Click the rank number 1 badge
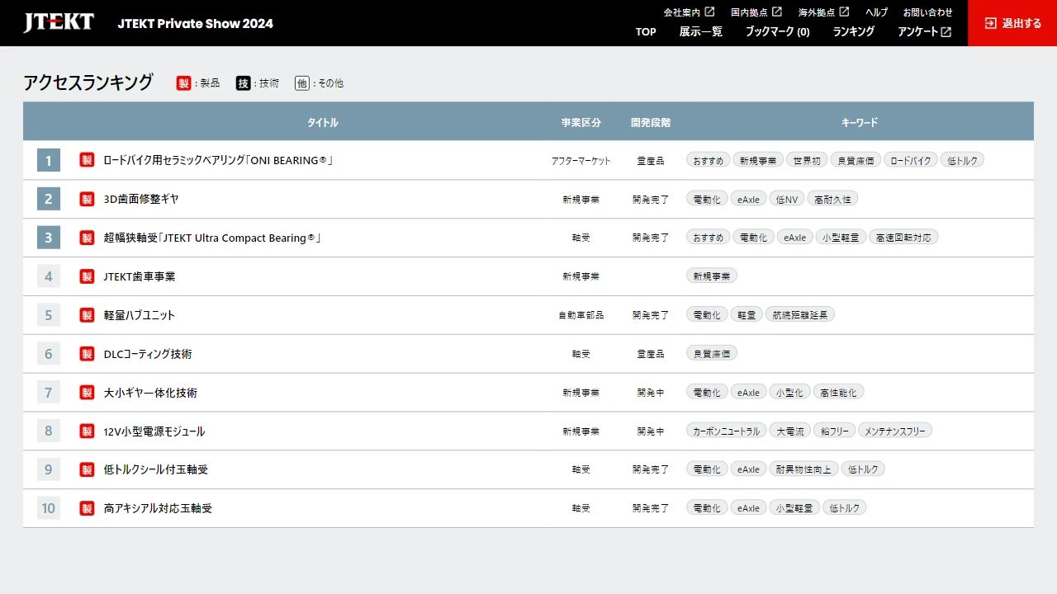1057x594 pixels. (x=49, y=160)
